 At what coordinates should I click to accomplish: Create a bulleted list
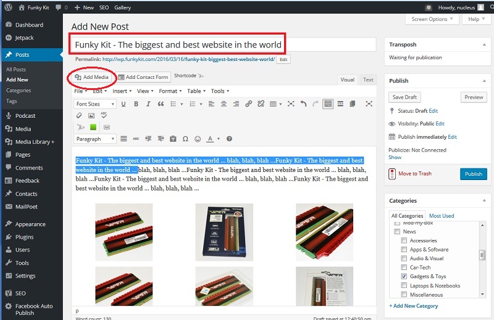[x=174, y=104]
